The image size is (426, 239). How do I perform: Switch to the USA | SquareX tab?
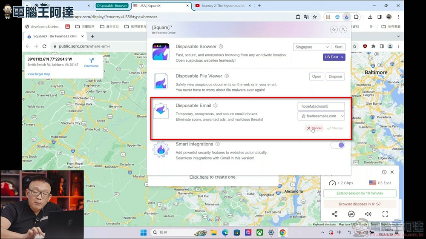click(161, 6)
